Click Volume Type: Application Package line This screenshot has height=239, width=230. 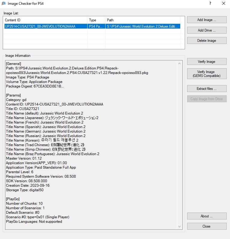(34, 82)
